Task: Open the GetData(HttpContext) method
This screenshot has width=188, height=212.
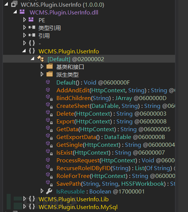Action: tap(113, 129)
